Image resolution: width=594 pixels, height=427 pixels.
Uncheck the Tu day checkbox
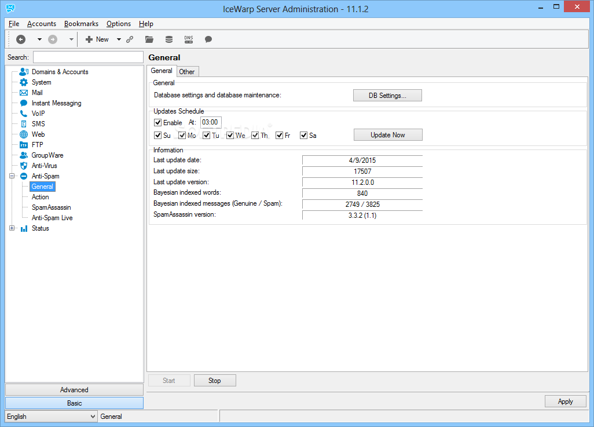click(x=207, y=136)
